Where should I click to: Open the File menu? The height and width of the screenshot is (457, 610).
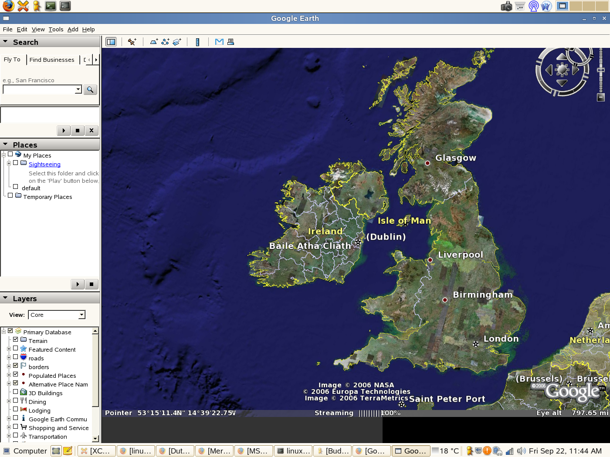[x=8, y=29]
